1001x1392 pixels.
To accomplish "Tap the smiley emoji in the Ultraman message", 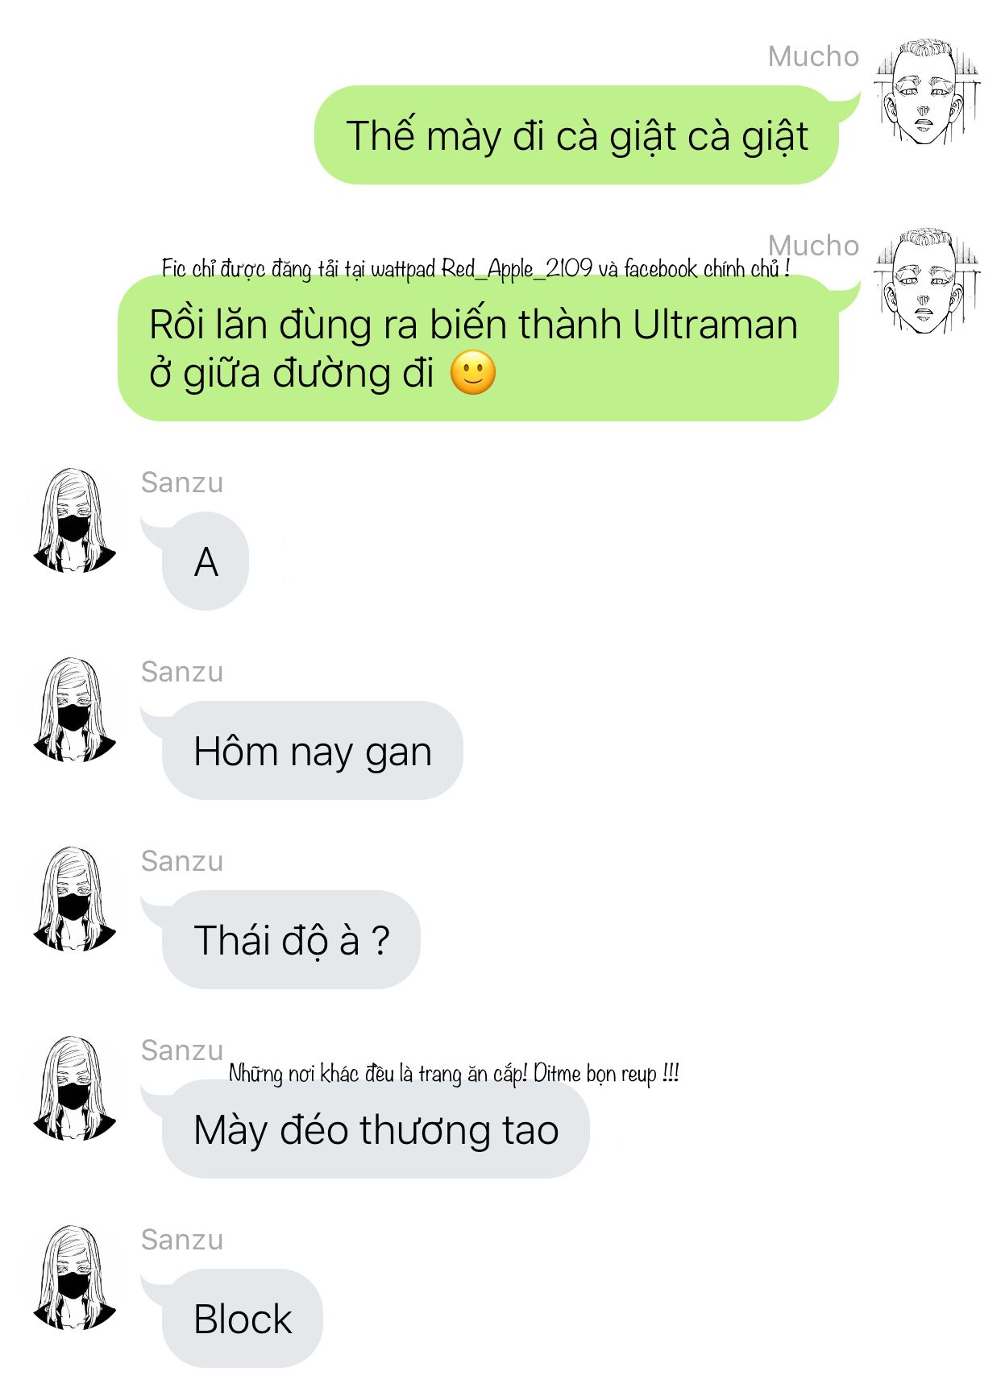I will click(473, 373).
